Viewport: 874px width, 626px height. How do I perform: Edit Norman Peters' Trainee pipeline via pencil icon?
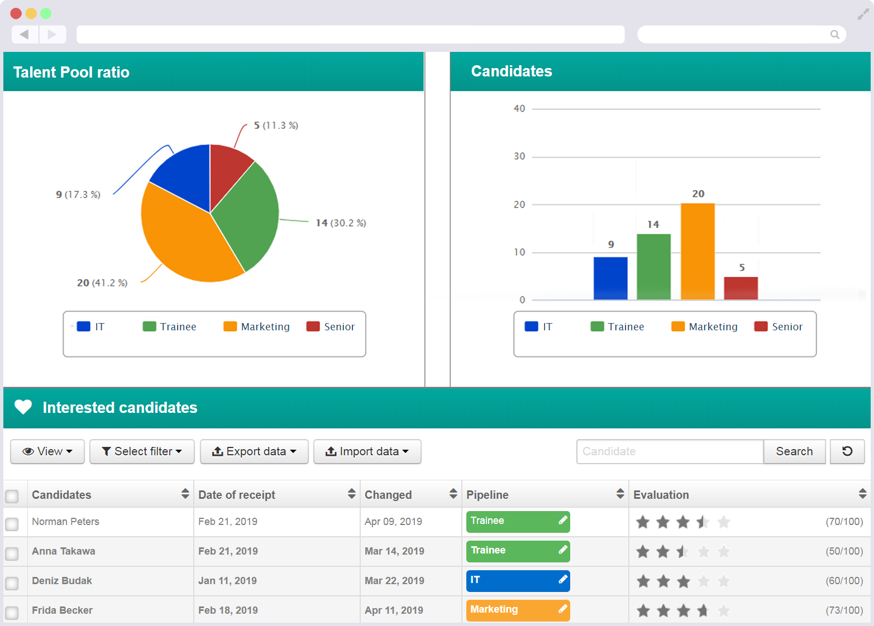[563, 521]
